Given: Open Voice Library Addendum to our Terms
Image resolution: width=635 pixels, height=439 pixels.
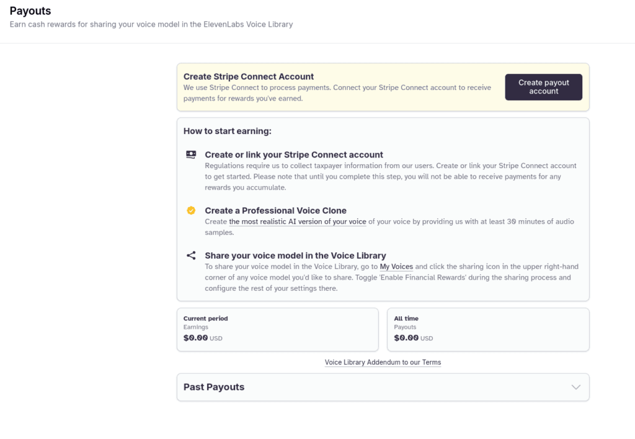Looking at the screenshot, I should (383, 363).
